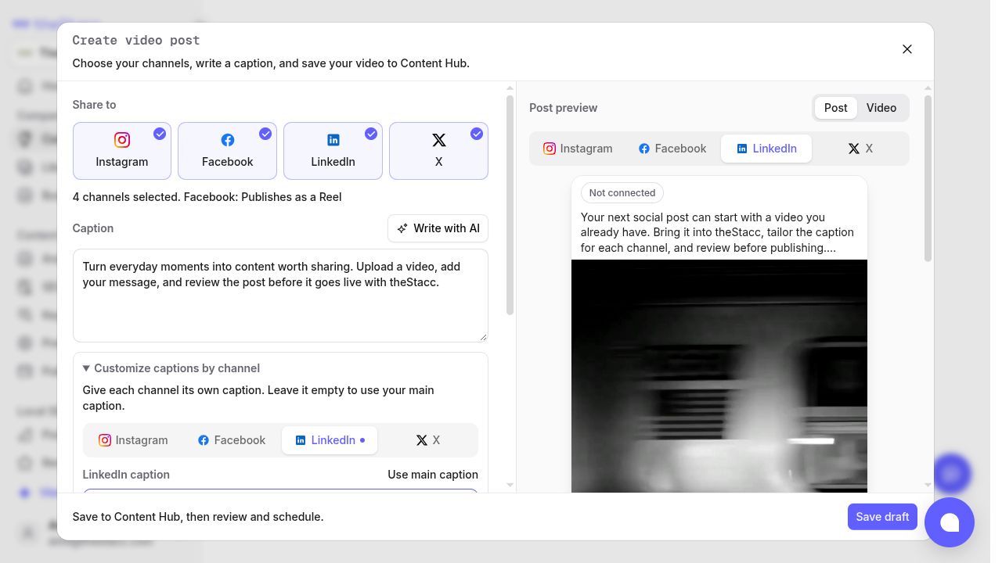Click the Use main caption link

point(433,475)
